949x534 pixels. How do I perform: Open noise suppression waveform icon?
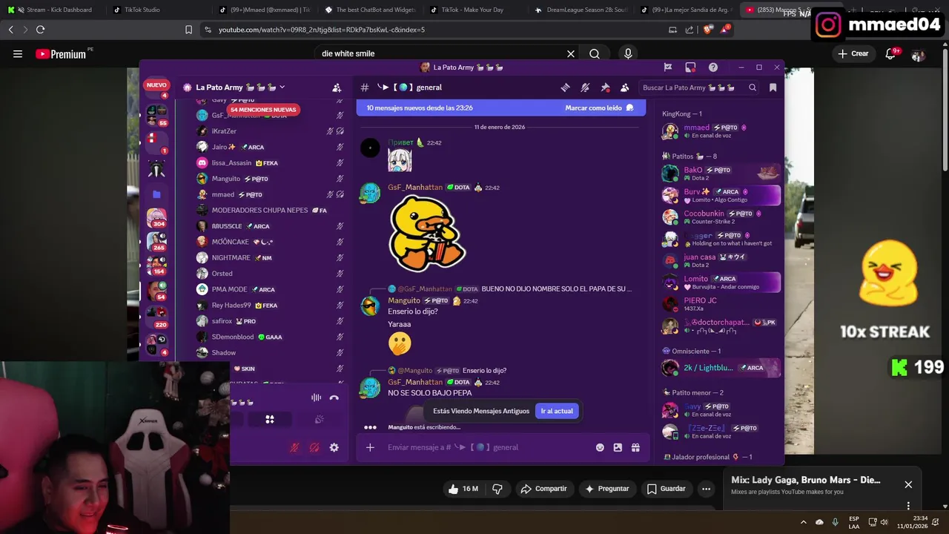316,398
